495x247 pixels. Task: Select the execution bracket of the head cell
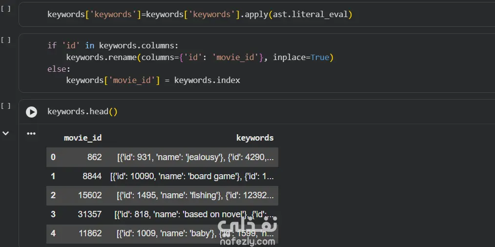pyautogui.click(x=5, y=106)
